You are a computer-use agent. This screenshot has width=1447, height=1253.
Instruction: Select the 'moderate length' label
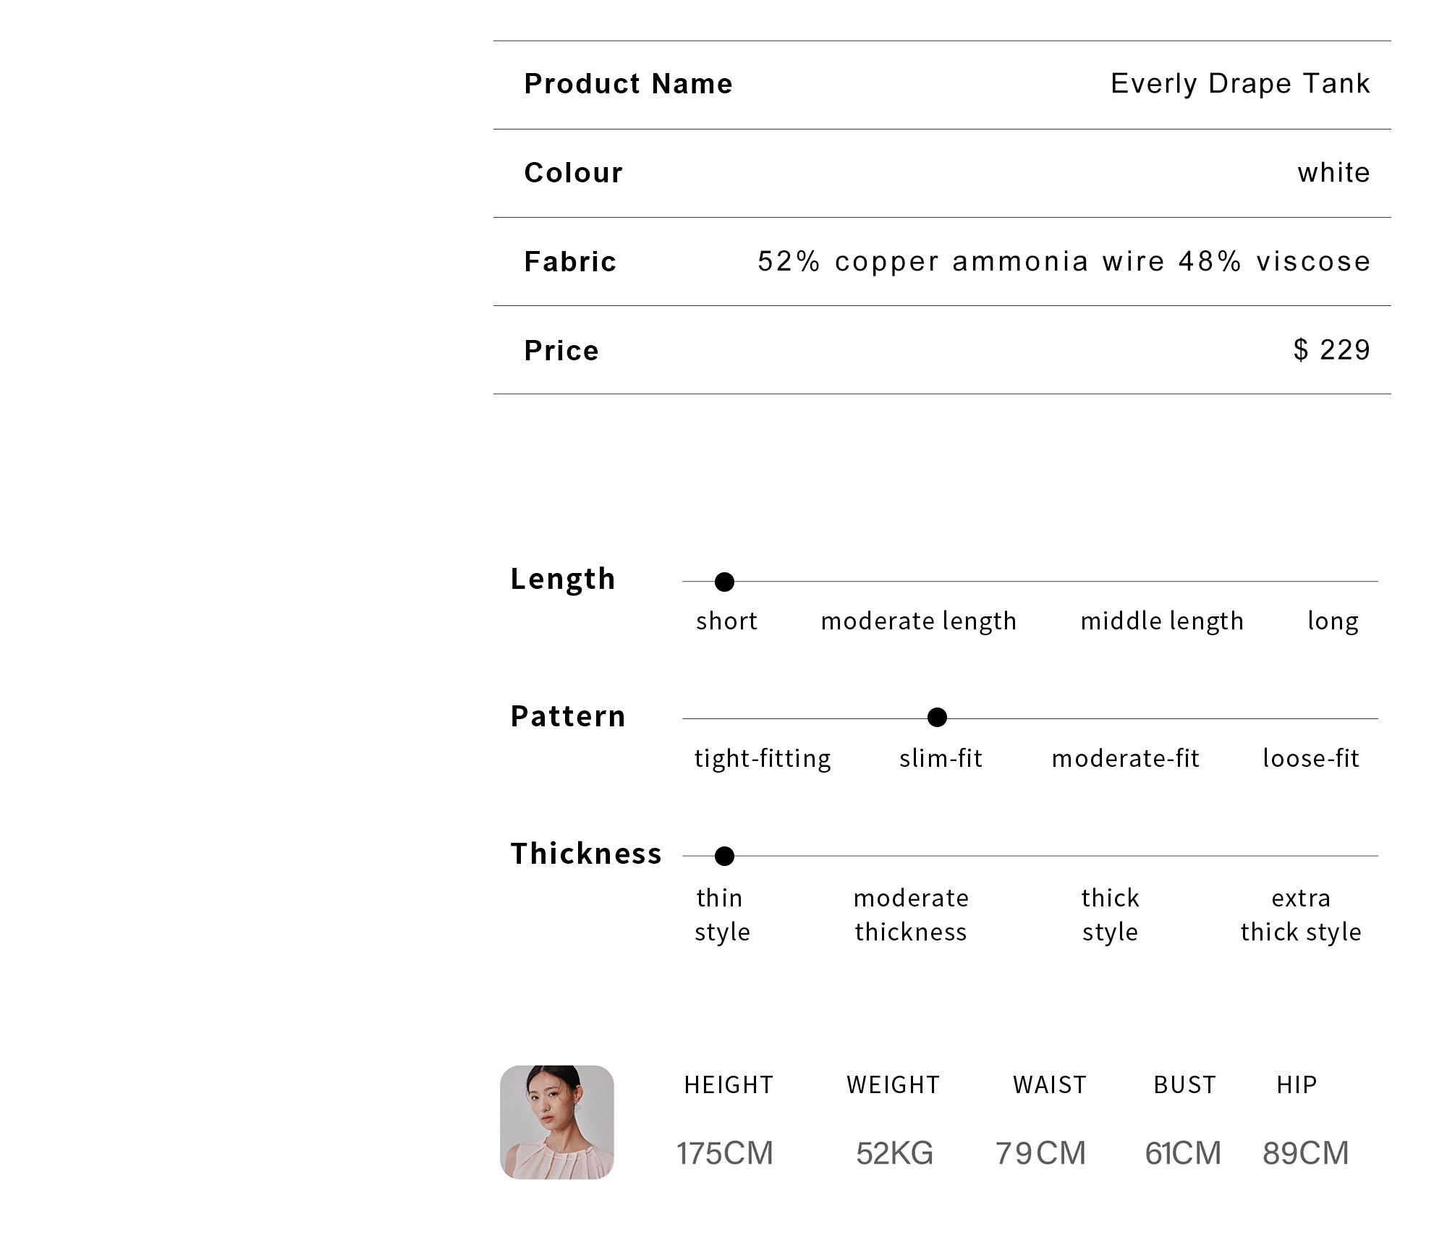(918, 621)
